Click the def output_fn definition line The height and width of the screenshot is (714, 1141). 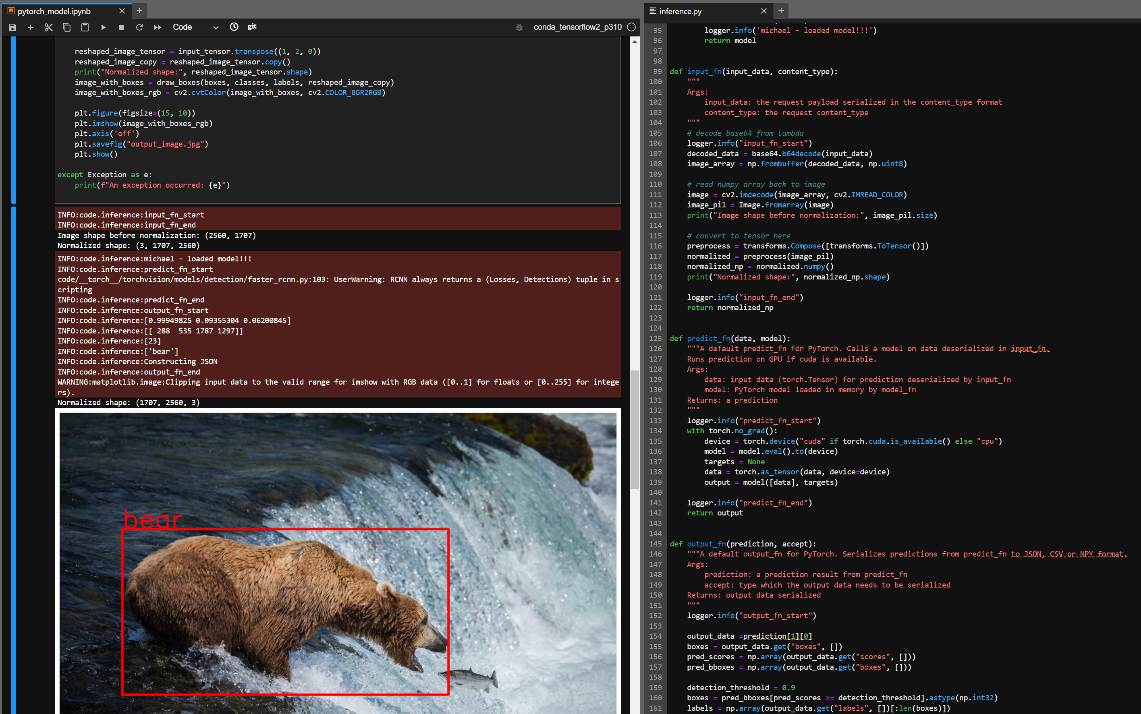tap(742, 544)
